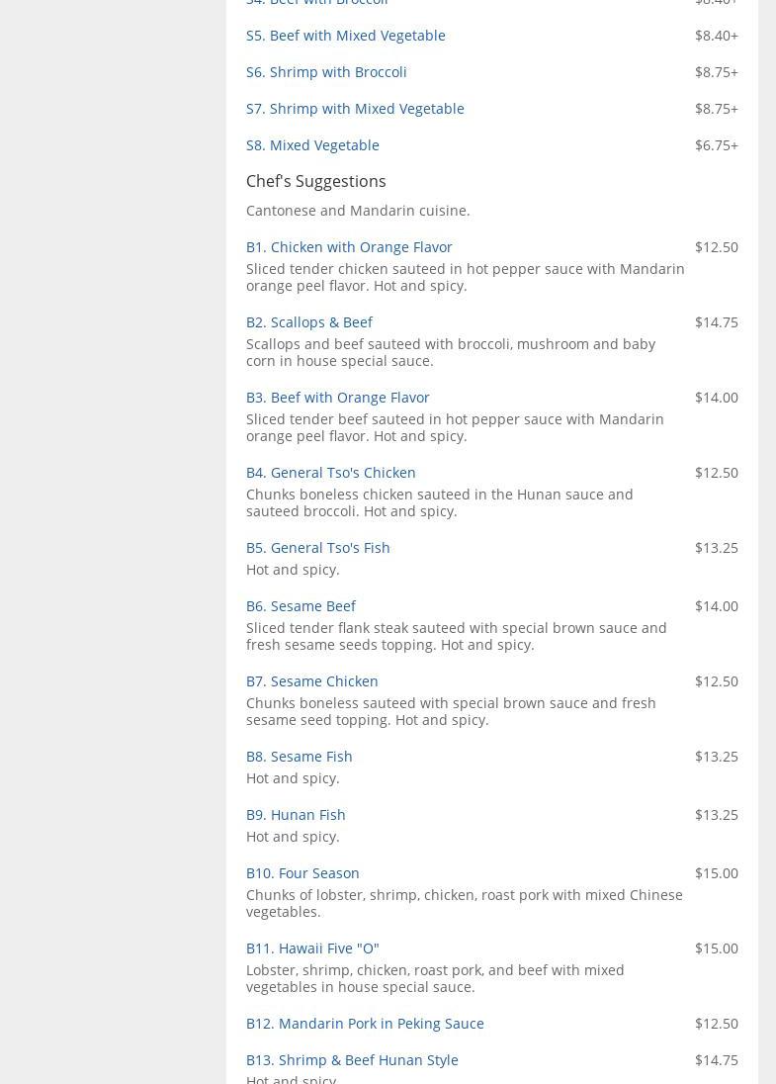
Task: Open B1. Chicken with Orange Flavor
Action: [349, 247]
